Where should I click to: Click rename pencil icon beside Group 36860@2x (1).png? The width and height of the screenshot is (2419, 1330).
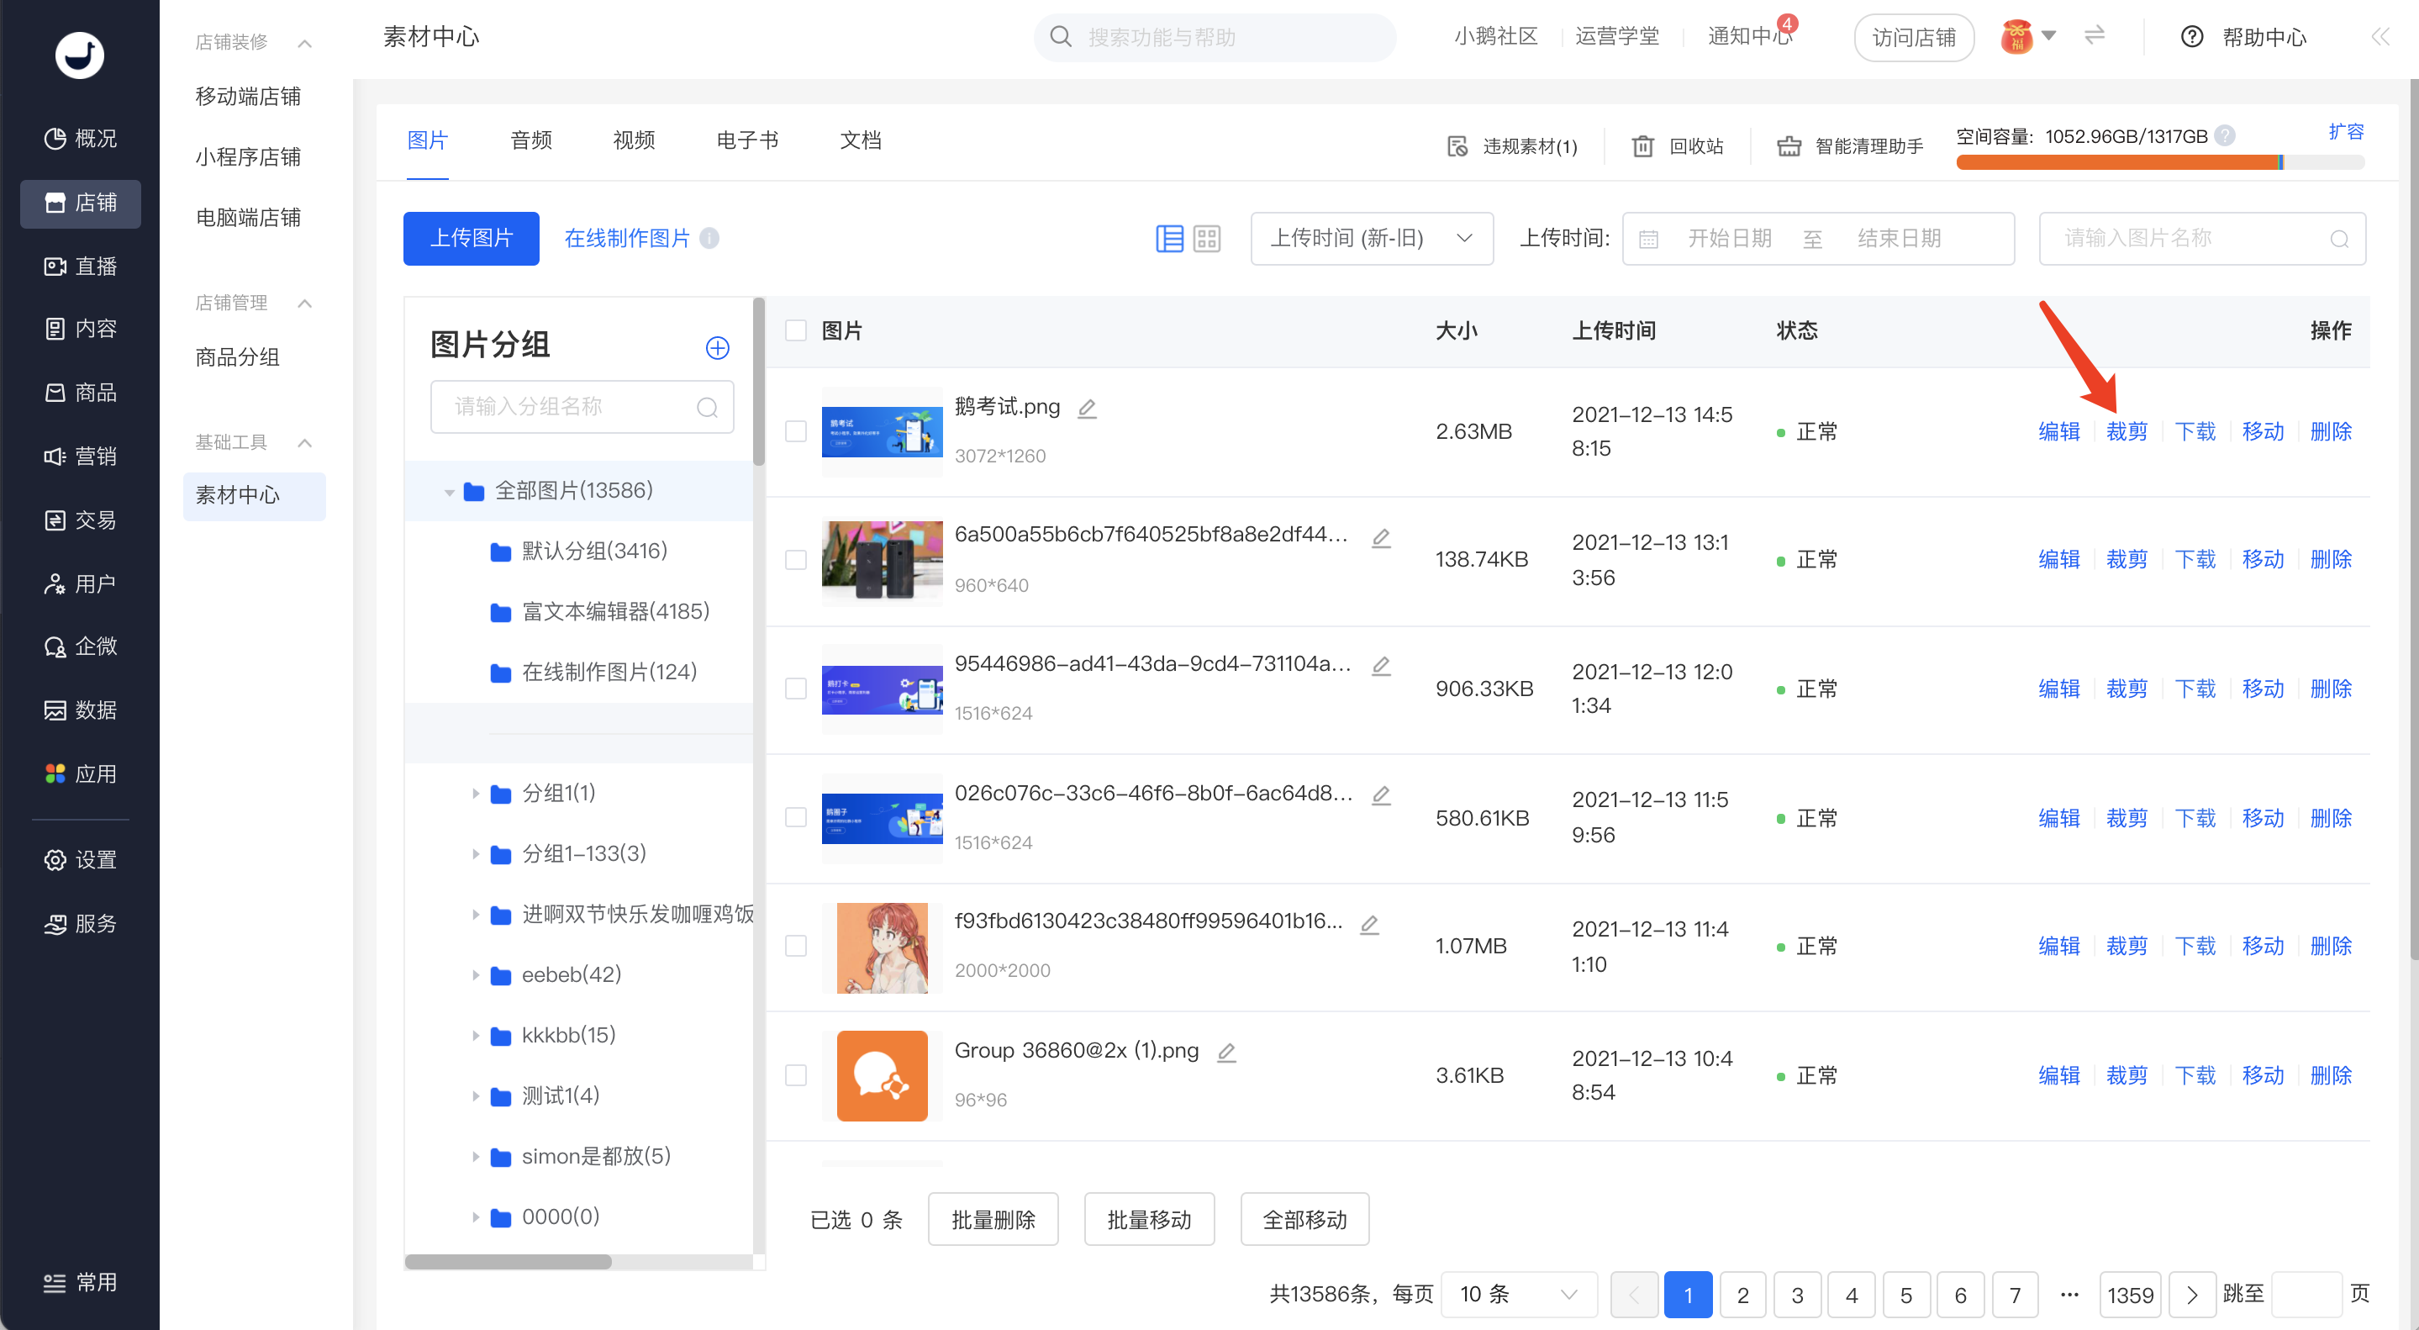point(1226,1053)
